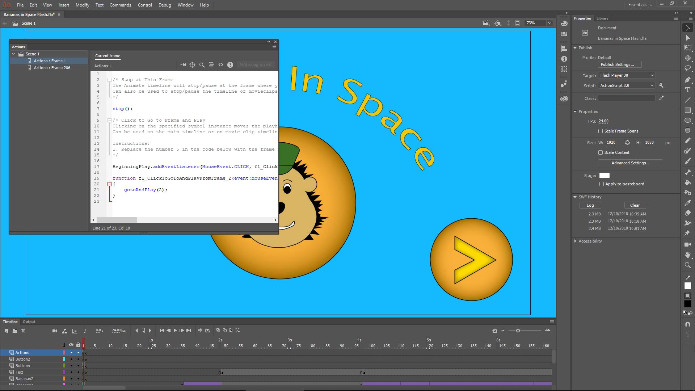Open the Target Flash Player dropdown

coord(627,75)
